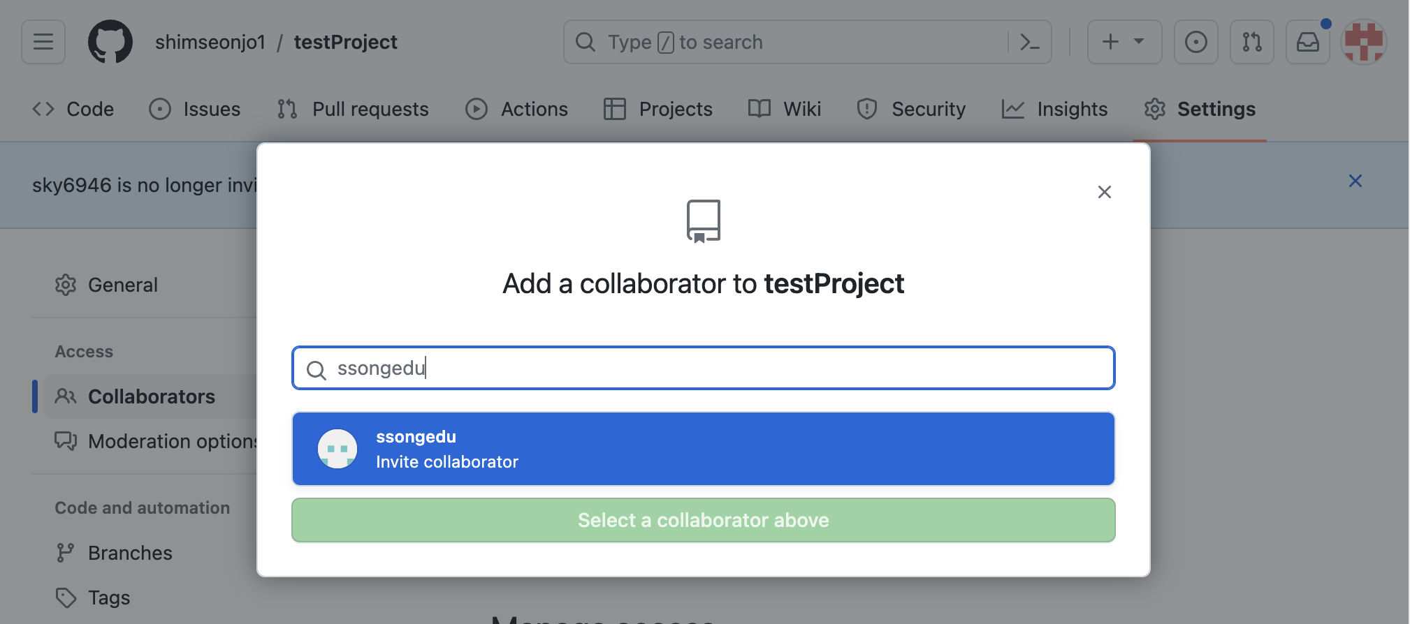
Task: Click Select a collaborator above button
Action: pyautogui.click(x=703, y=520)
